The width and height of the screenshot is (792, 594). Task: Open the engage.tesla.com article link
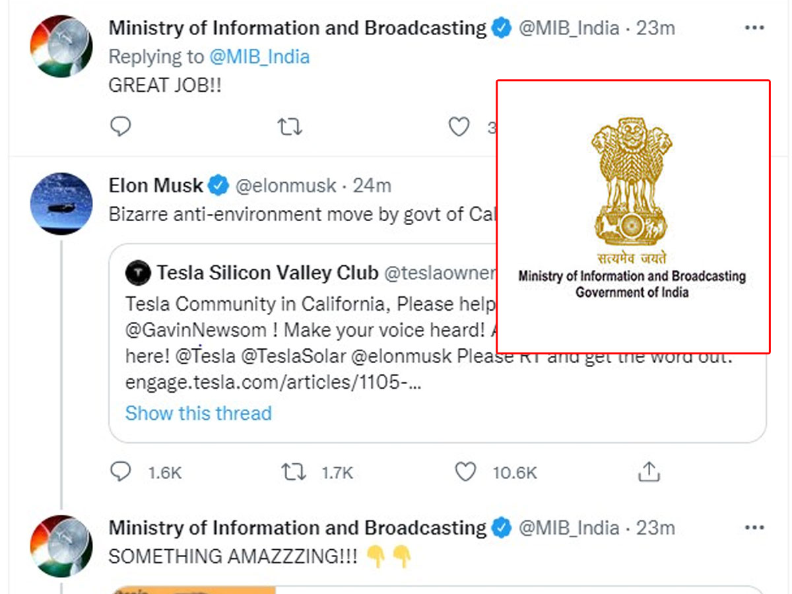pos(273,383)
